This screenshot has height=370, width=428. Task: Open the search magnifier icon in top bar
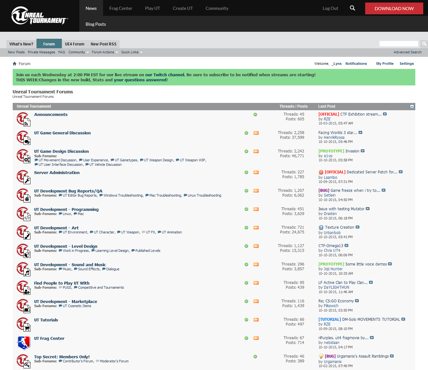pyautogui.click(x=352, y=8)
